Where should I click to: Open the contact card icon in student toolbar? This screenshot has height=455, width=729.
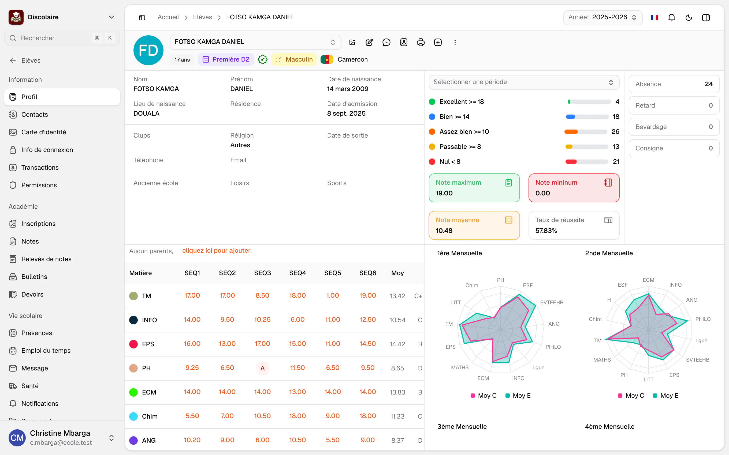click(403, 42)
